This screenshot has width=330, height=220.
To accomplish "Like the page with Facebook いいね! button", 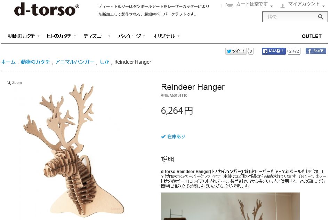I will (x=274, y=51).
